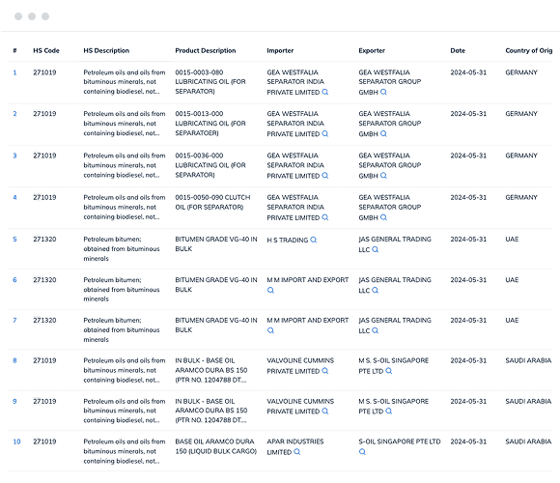Search Valvoline Cummins importer in row 9

click(x=325, y=412)
